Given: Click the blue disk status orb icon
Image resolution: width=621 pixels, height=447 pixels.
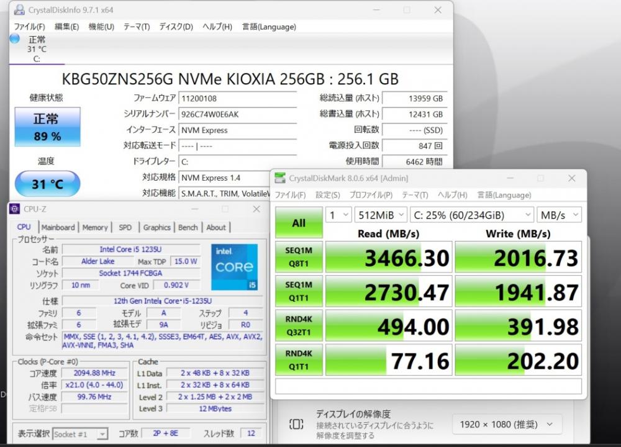Looking at the screenshot, I should [x=15, y=38].
